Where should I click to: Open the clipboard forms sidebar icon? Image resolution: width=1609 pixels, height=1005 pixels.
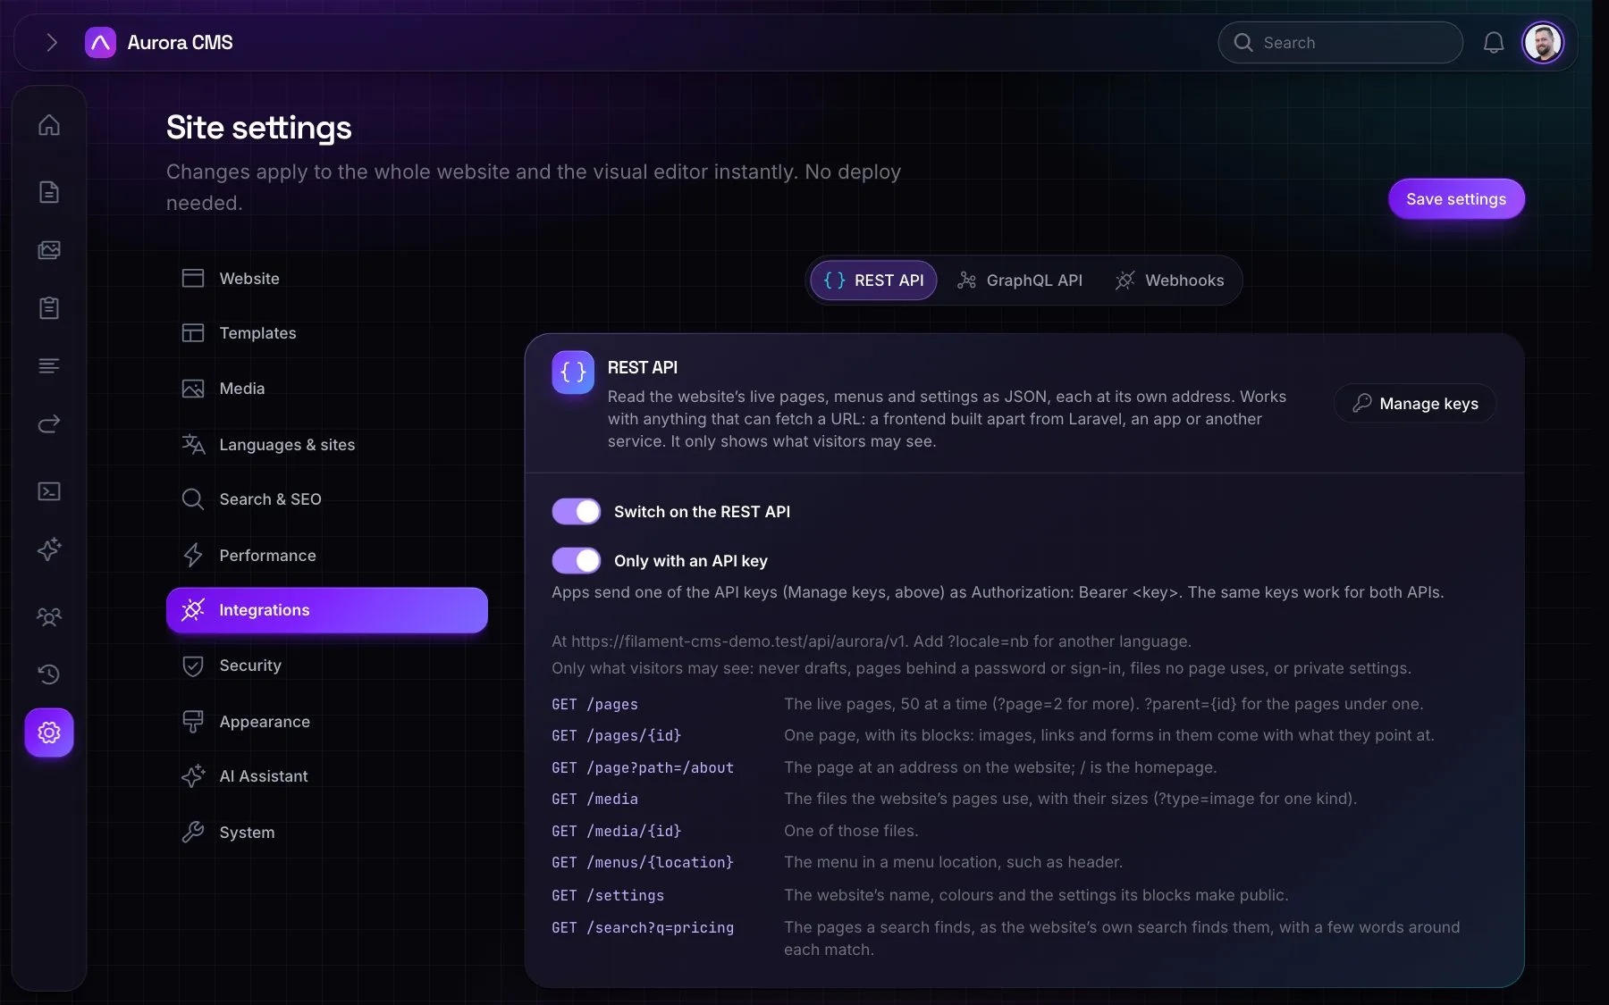(x=49, y=308)
